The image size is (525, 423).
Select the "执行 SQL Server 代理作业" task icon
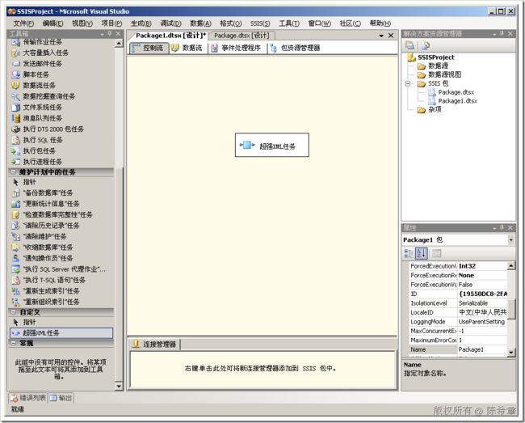(15, 269)
